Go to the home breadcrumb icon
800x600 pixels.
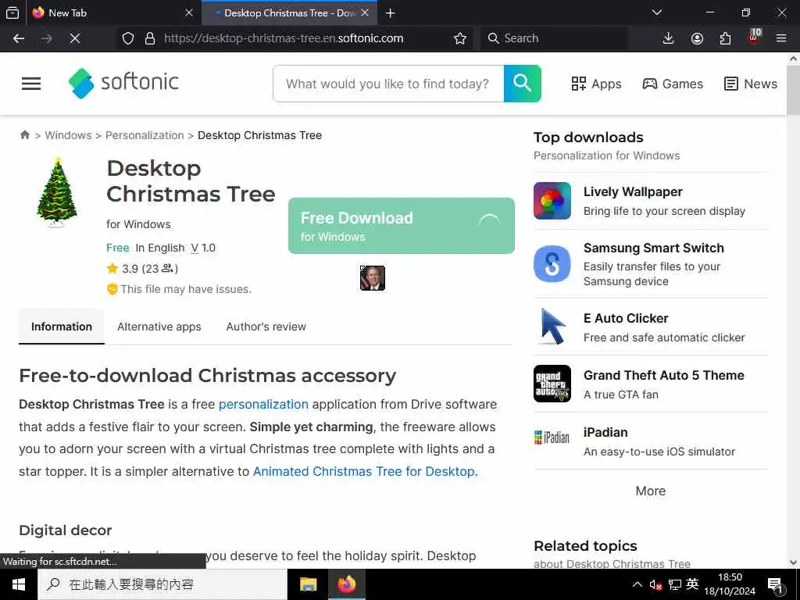[x=24, y=134]
